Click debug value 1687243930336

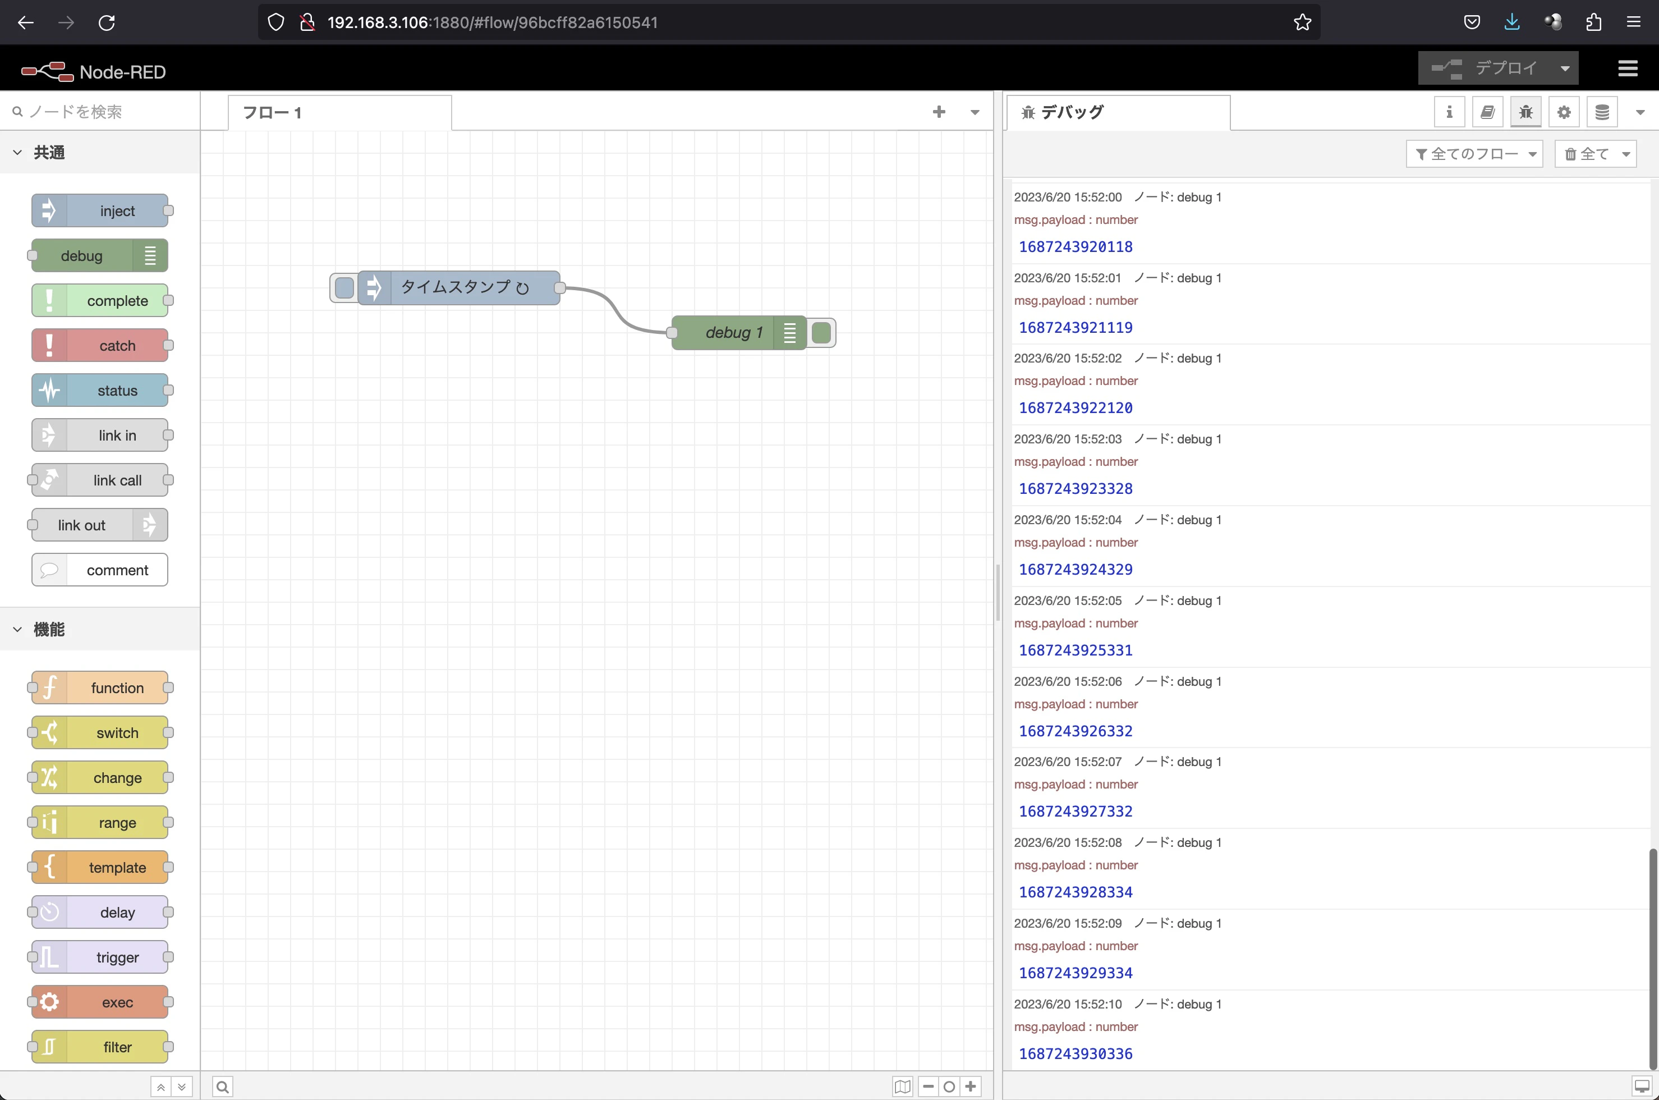pyautogui.click(x=1076, y=1053)
